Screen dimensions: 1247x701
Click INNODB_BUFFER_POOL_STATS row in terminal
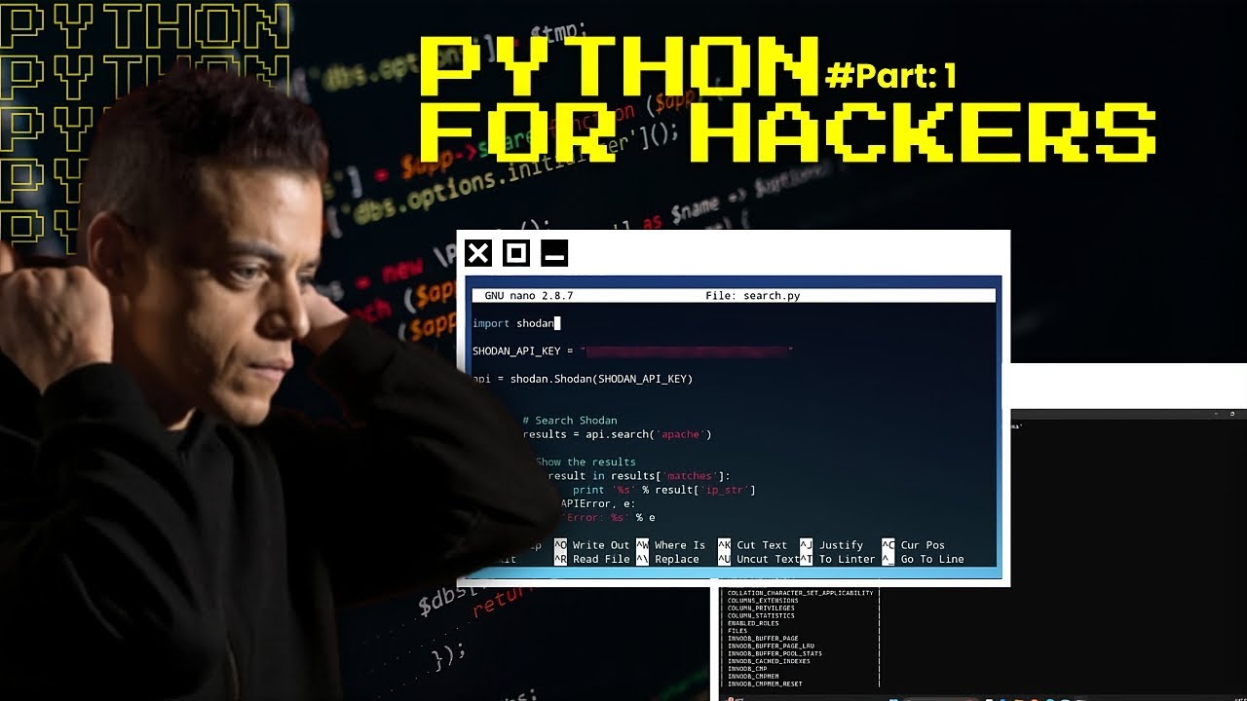[x=775, y=653]
